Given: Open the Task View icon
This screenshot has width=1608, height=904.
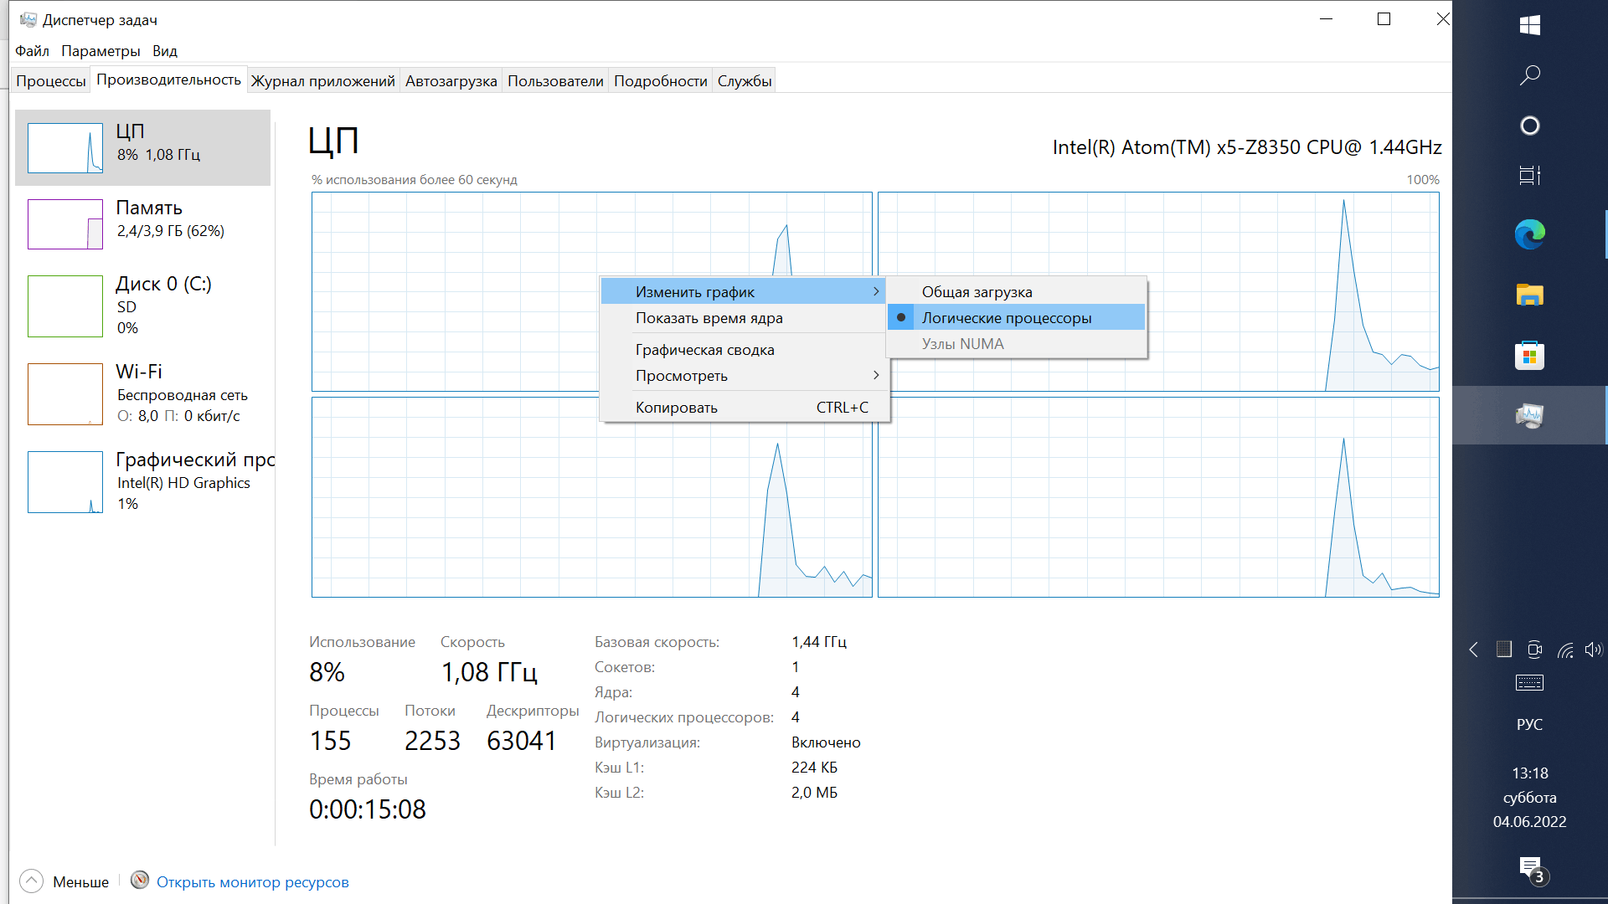Looking at the screenshot, I should pyautogui.click(x=1529, y=176).
